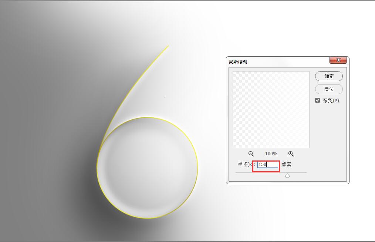The image size is (375, 242).
Task: Click the dark shadow beneath the circle
Action: coord(115,216)
